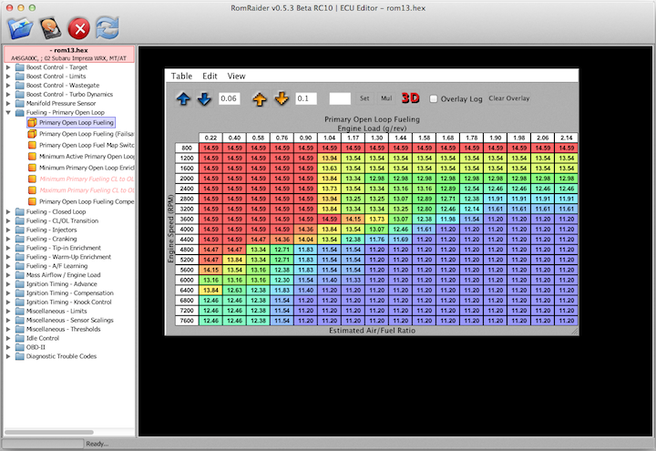
Task: Click the red Close ROM icon
Action: pos(79,27)
